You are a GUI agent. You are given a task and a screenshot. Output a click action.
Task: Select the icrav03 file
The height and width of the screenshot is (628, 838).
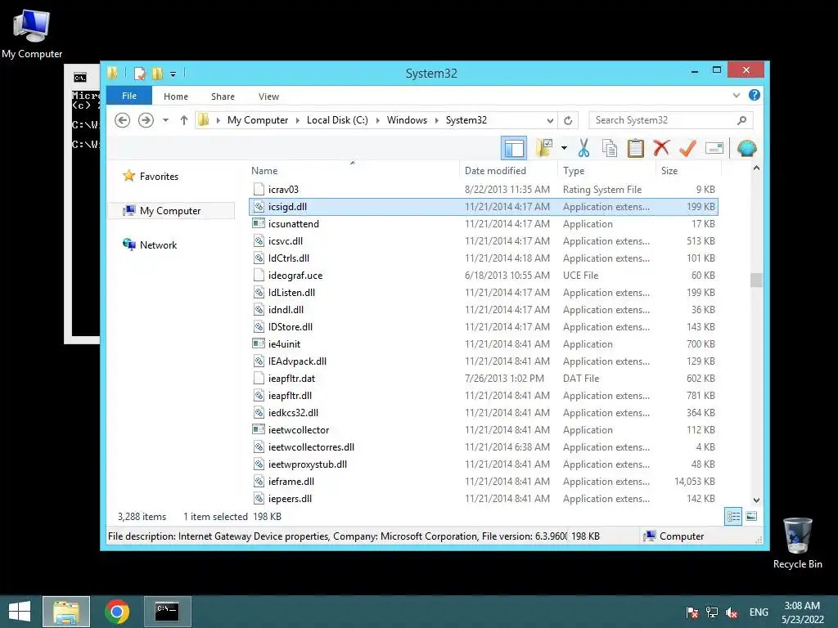[x=483, y=190]
